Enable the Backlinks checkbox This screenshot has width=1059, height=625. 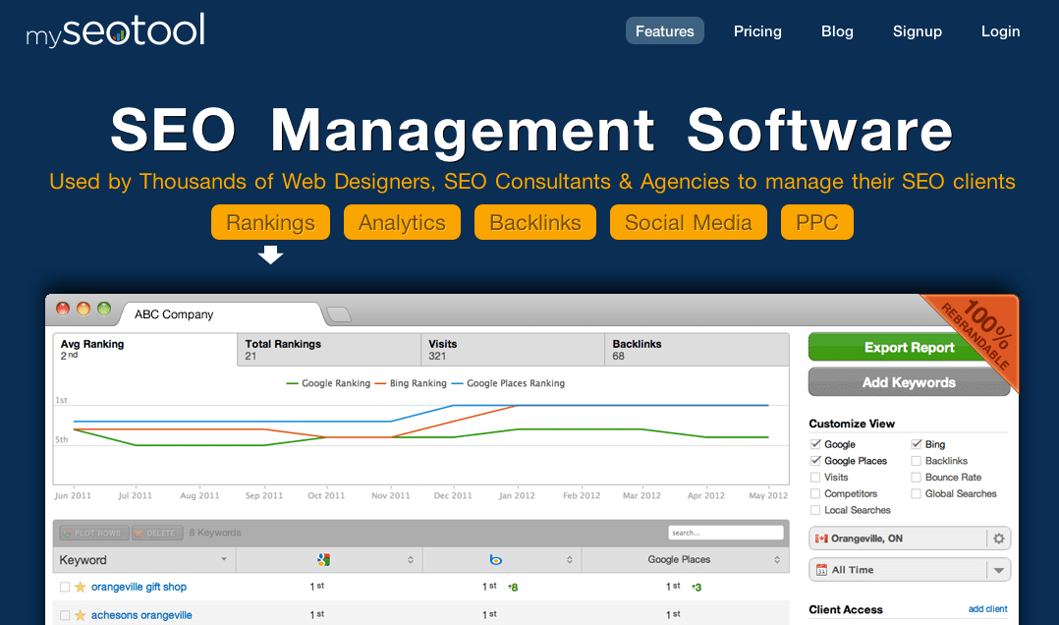pyautogui.click(x=916, y=461)
